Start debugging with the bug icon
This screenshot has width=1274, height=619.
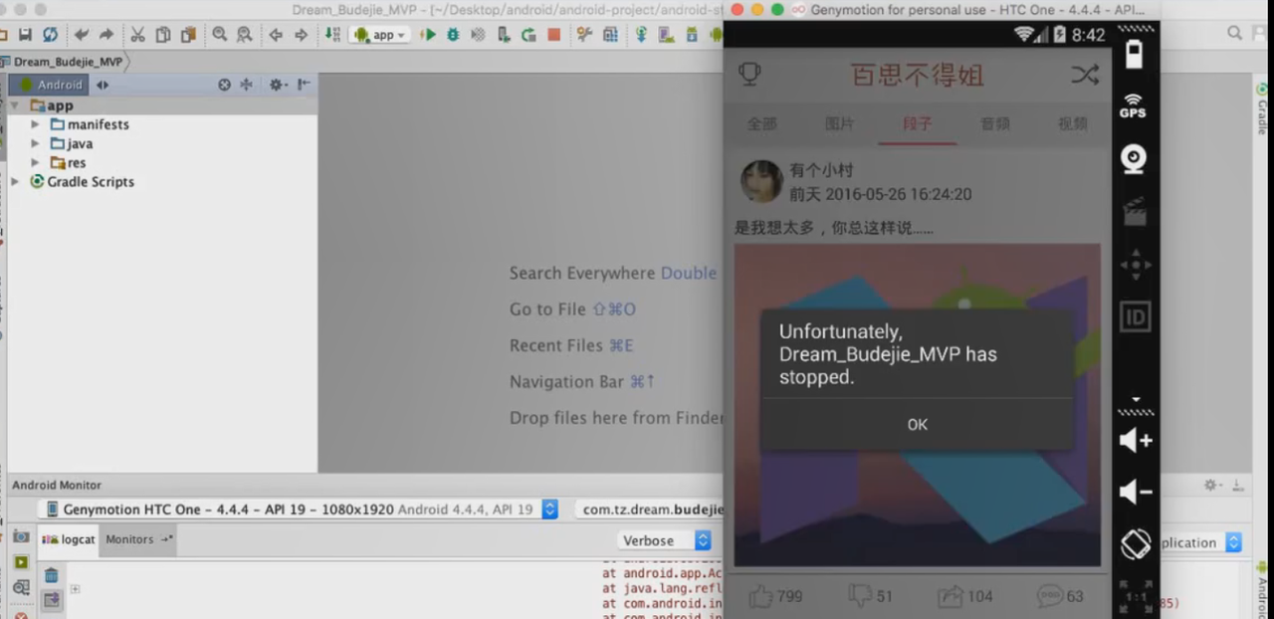[453, 35]
